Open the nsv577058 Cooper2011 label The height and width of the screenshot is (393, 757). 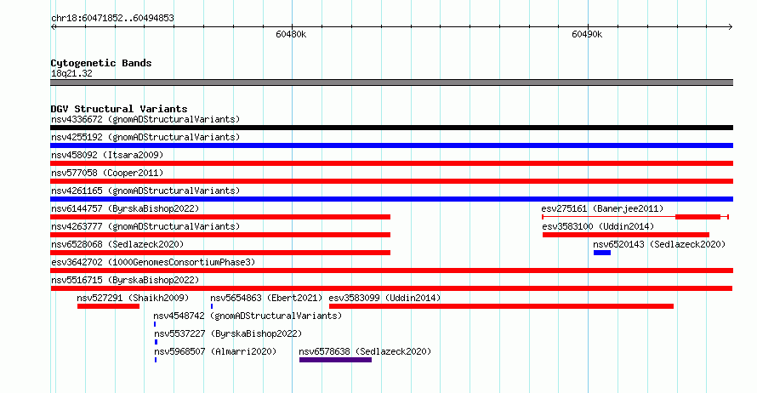click(107, 173)
